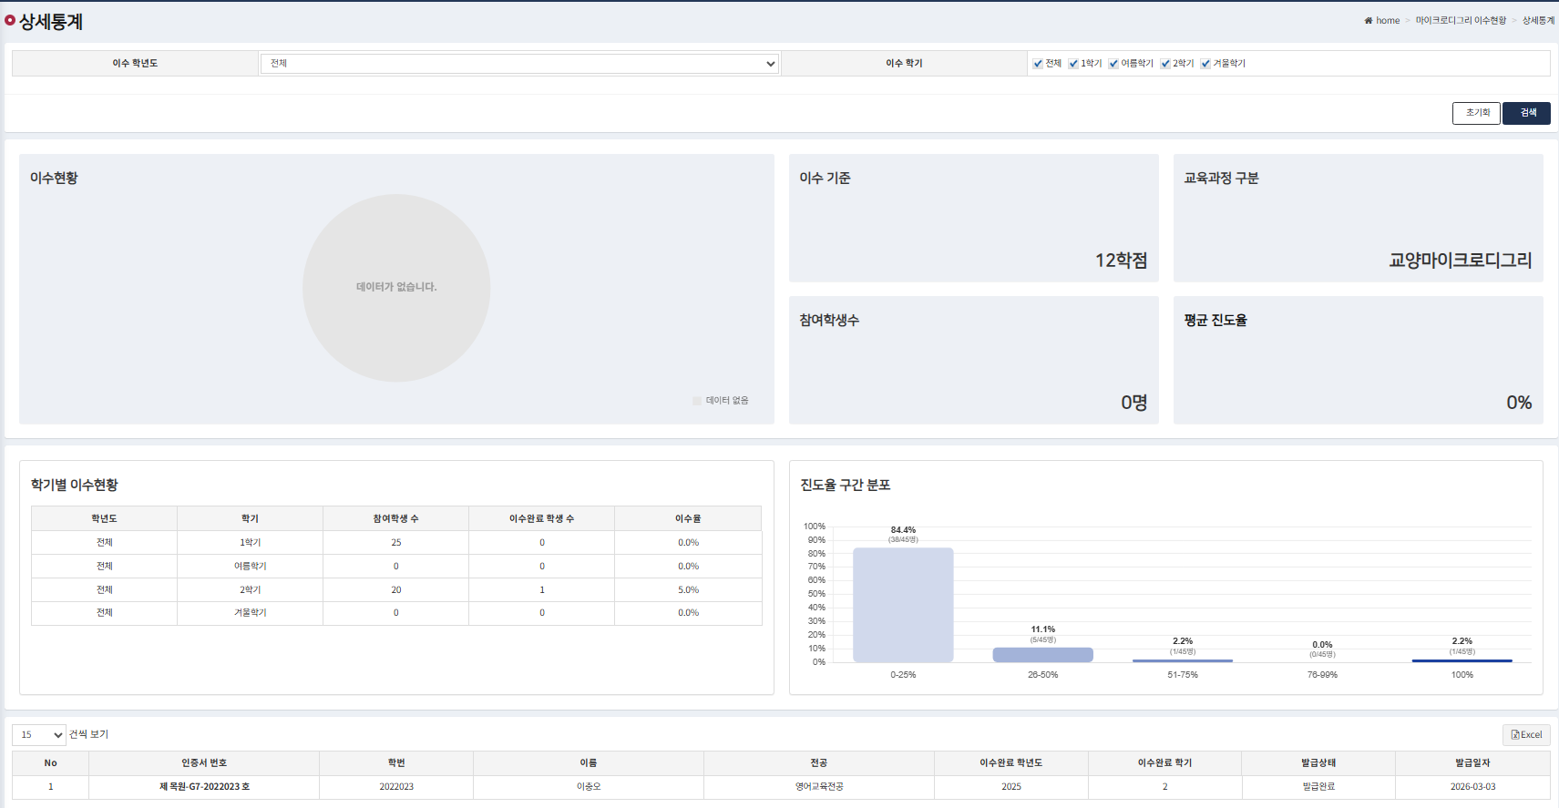This screenshot has width=1559, height=808.
Task: Click the empty pie chart placeholder
Action: 396,287
